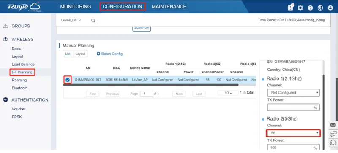Open the rows per page dropdown
This screenshot has width=338, height=153.
(228, 93)
